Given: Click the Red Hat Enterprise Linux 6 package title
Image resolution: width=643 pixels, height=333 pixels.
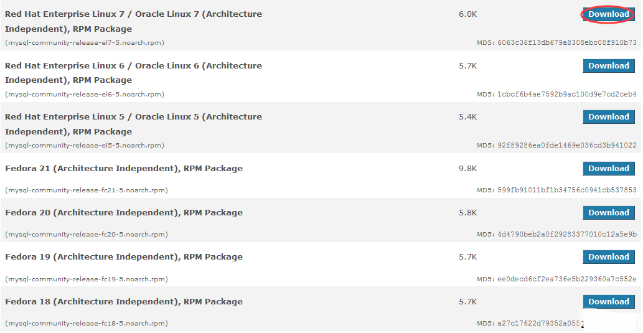Looking at the screenshot, I should pyautogui.click(x=133, y=73).
